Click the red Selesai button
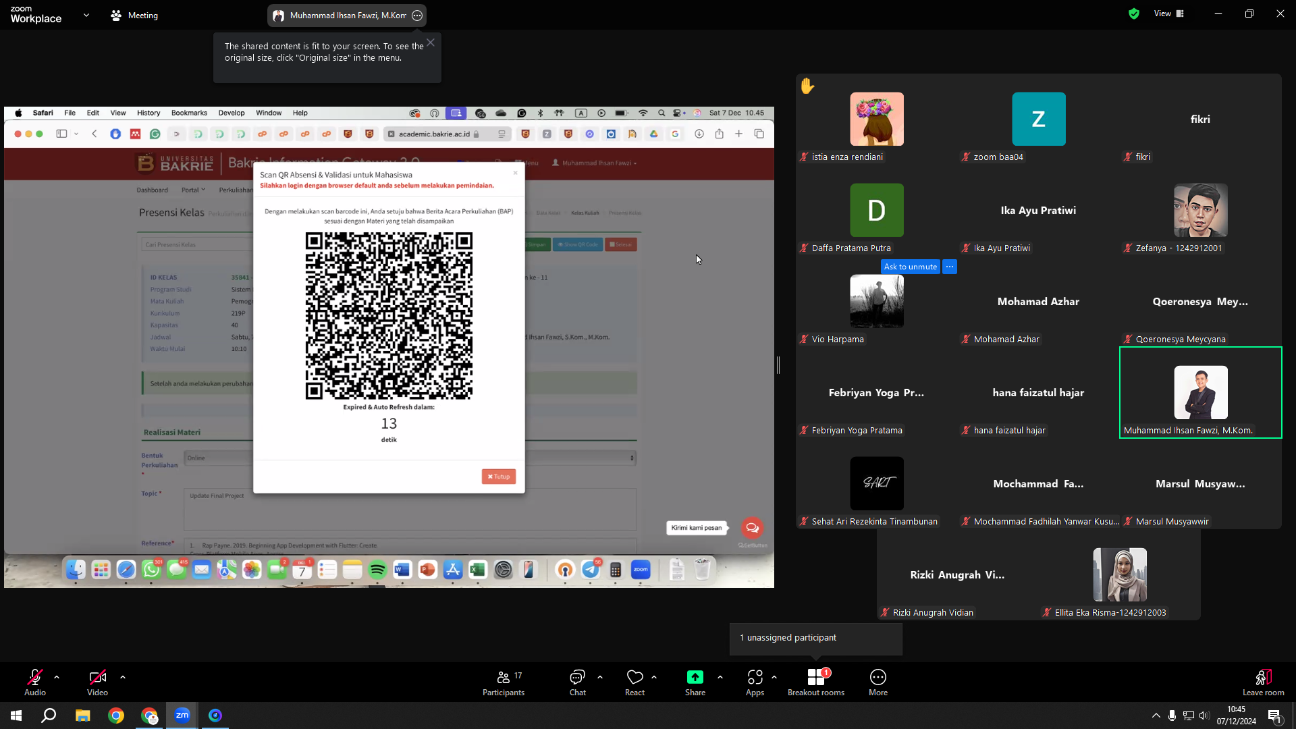The image size is (1296, 729). 621,244
